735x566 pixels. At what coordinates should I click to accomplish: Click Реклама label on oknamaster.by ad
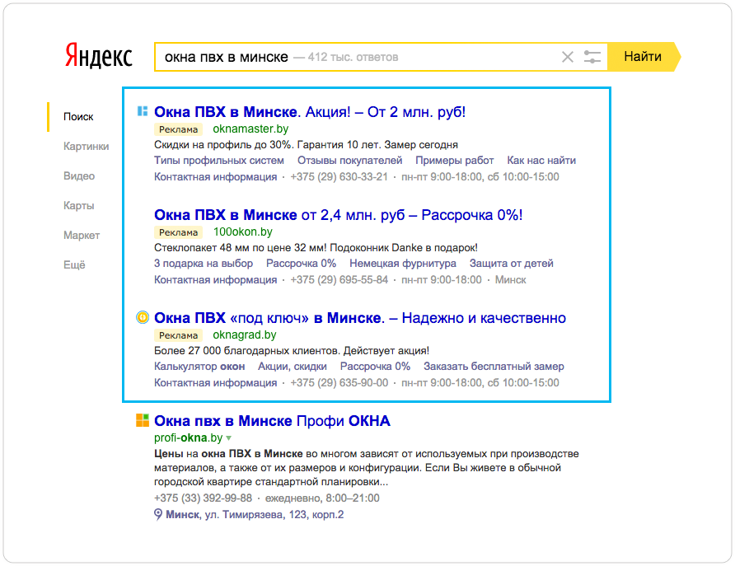[178, 129]
